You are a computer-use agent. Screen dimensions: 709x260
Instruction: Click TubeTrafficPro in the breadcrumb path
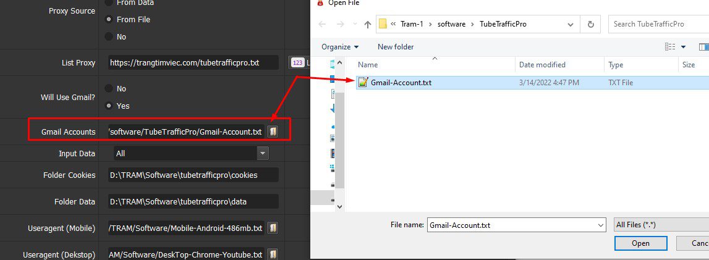pos(503,24)
